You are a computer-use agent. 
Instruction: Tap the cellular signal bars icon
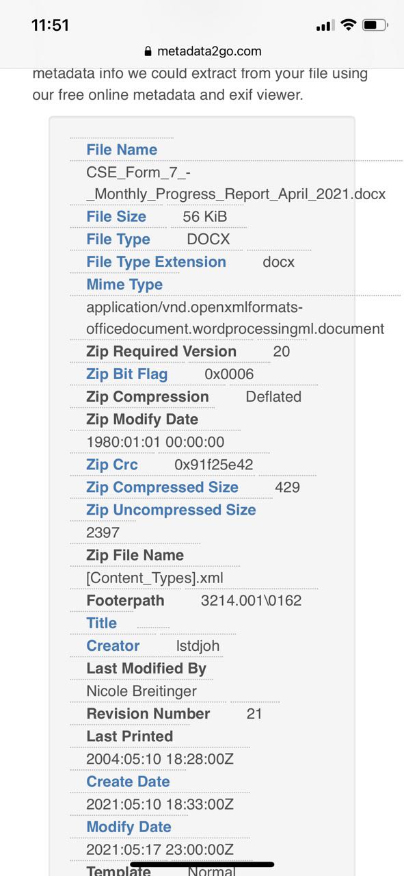coord(325,26)
